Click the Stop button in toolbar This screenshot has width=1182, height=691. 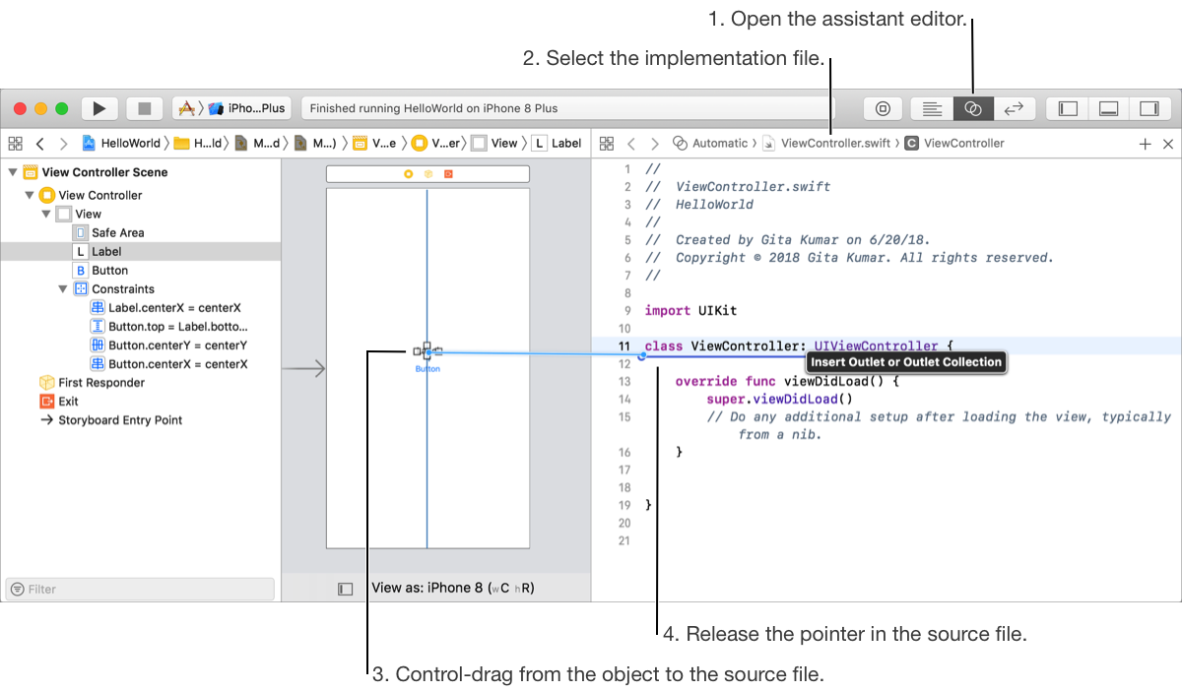[x=145, y=108]
